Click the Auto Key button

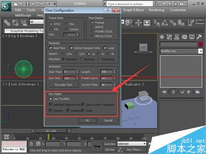pos(110,144)
